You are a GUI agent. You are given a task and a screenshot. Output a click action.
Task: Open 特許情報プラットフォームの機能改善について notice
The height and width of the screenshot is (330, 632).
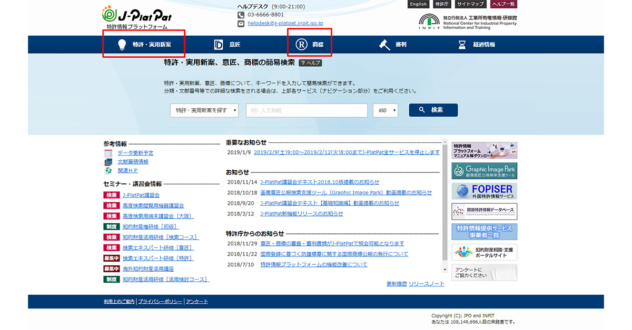tap(314, 264)
